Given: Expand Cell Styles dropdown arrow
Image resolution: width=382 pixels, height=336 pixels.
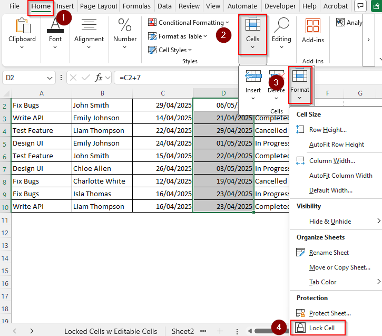Looking at the screenshot, I should [190, 50].
